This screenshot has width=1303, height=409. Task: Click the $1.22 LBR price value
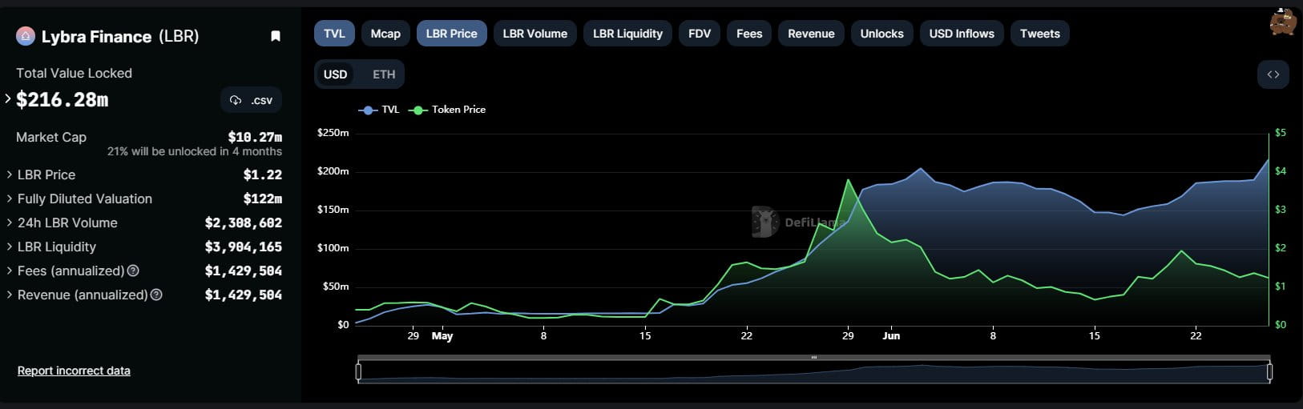pos(263,174)
